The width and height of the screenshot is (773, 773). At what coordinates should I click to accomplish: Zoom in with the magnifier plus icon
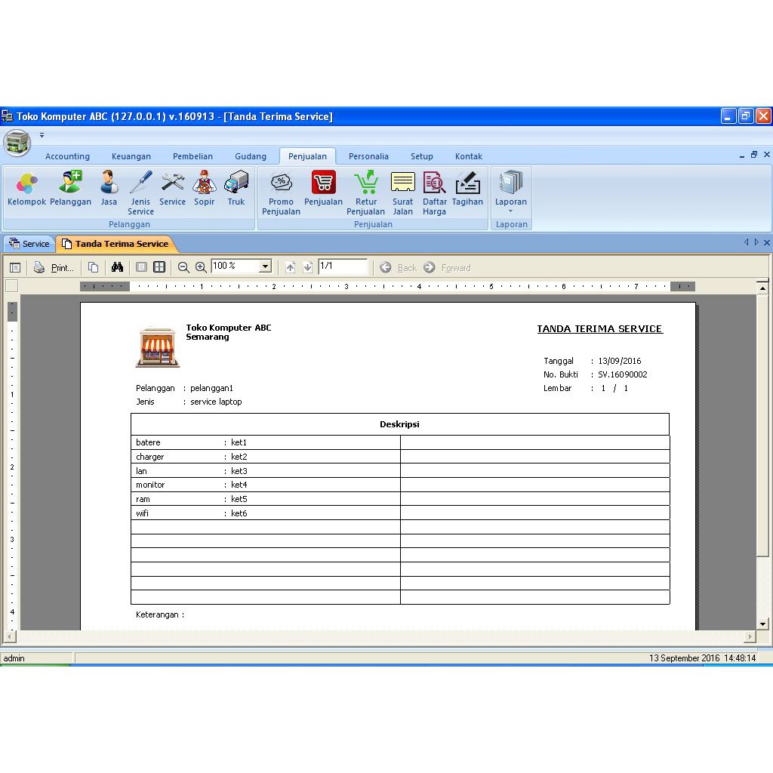coord(201,267)
